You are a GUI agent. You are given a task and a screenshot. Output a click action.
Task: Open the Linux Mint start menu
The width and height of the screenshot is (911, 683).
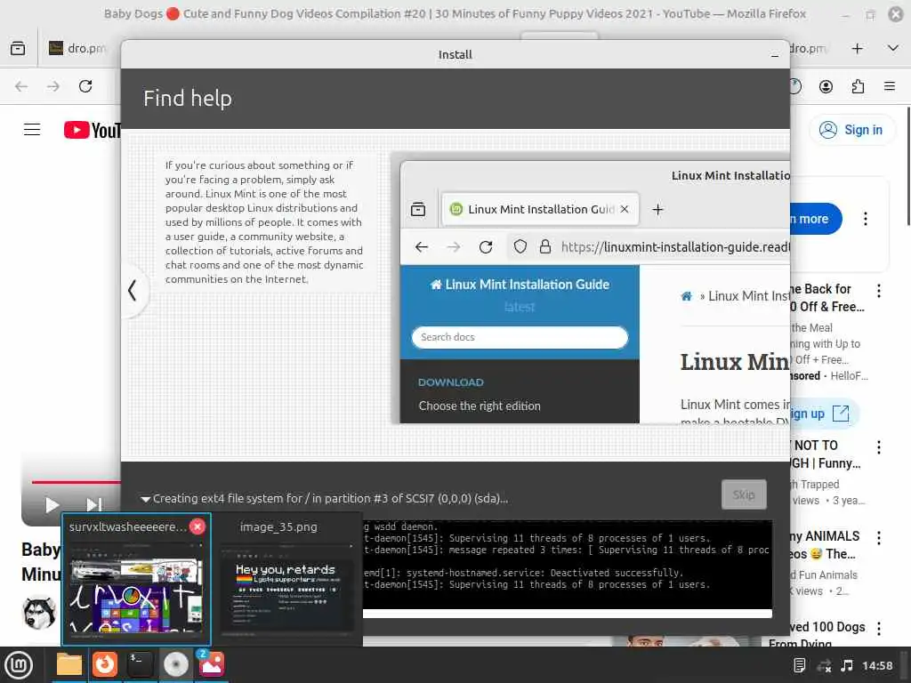tap(19, 665)
